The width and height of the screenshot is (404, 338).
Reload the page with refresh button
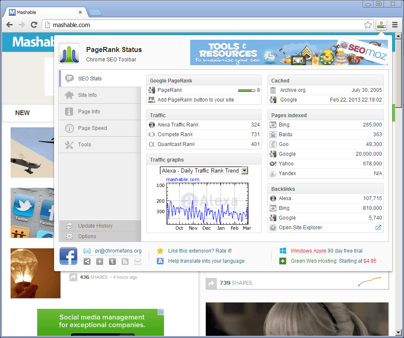click(x=34, y=25)
